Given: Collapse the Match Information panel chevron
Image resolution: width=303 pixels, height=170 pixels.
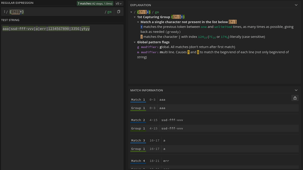Looking at the screenshot, I should click(x=296, y=90).
